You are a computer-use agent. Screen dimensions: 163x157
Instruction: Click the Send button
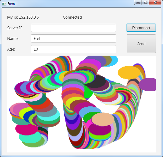click(x=141, y=44)
